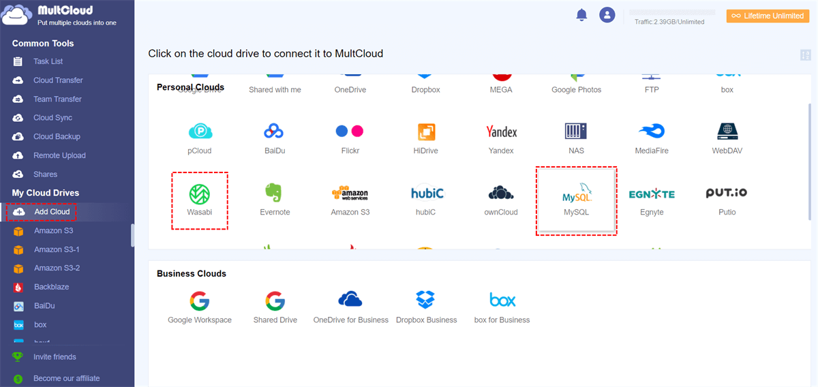Add the HiDrive cloud
Image resolution: width=818 pixels, height=387 pixels.
pyautogui.click(x=425, y=138)
